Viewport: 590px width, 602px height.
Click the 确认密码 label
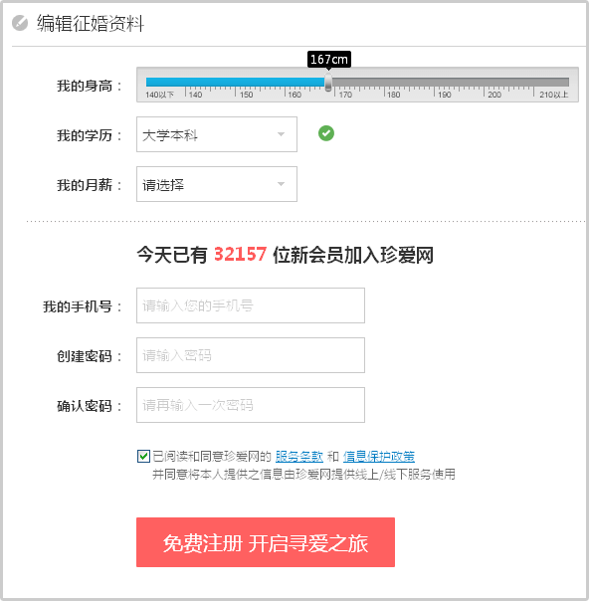(x=90, y=406)
